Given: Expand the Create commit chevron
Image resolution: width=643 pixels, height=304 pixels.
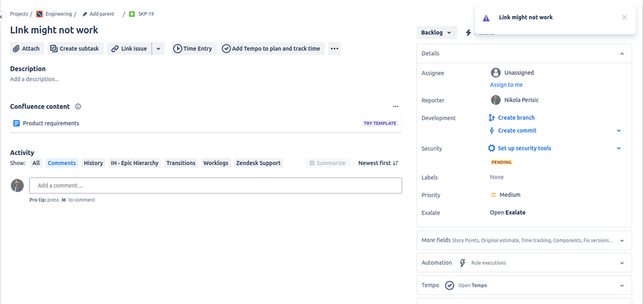Looking at the screenshot, I should tap(619, 130).
